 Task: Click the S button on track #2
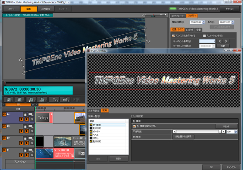pyautogui.click(x=32, y=143)
